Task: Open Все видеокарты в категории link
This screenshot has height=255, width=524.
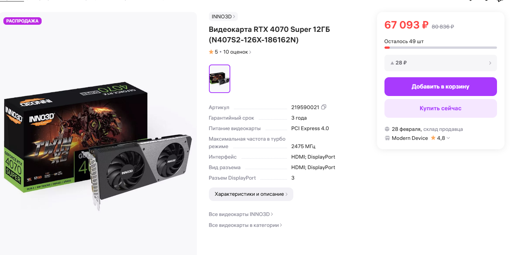Action: coord(245,225)
